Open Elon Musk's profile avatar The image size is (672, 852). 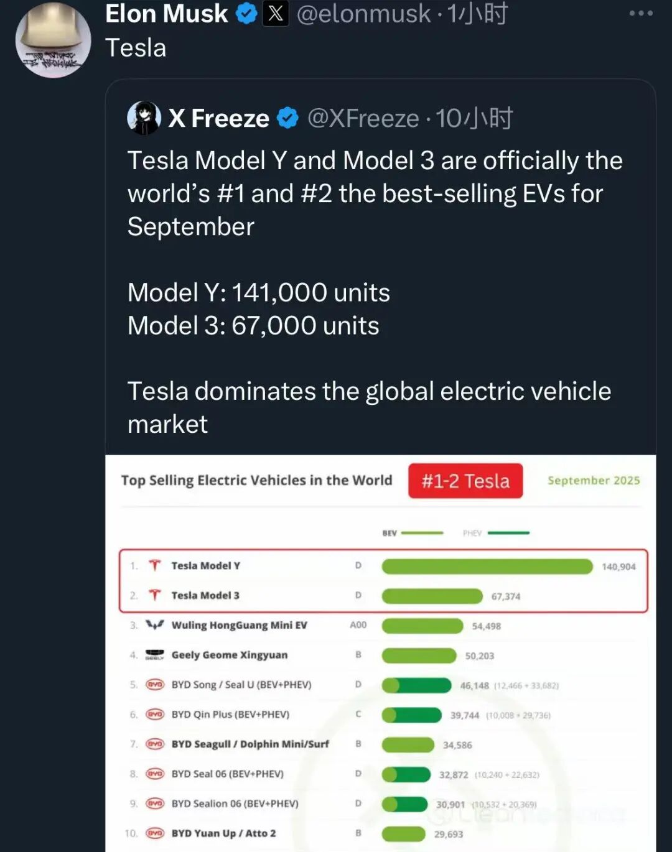pos(53,41)
